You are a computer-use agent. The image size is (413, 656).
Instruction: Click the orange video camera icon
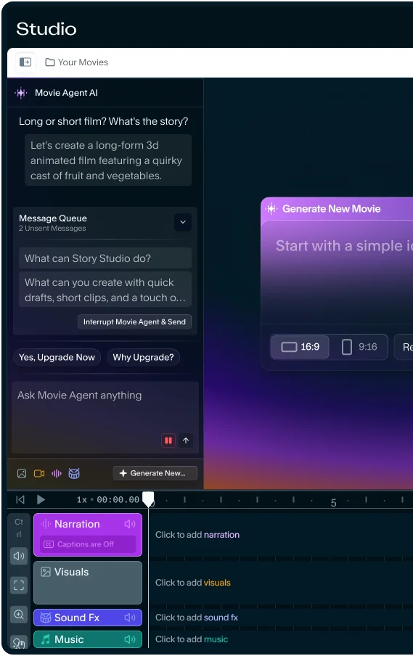click(x=39, y=473)
